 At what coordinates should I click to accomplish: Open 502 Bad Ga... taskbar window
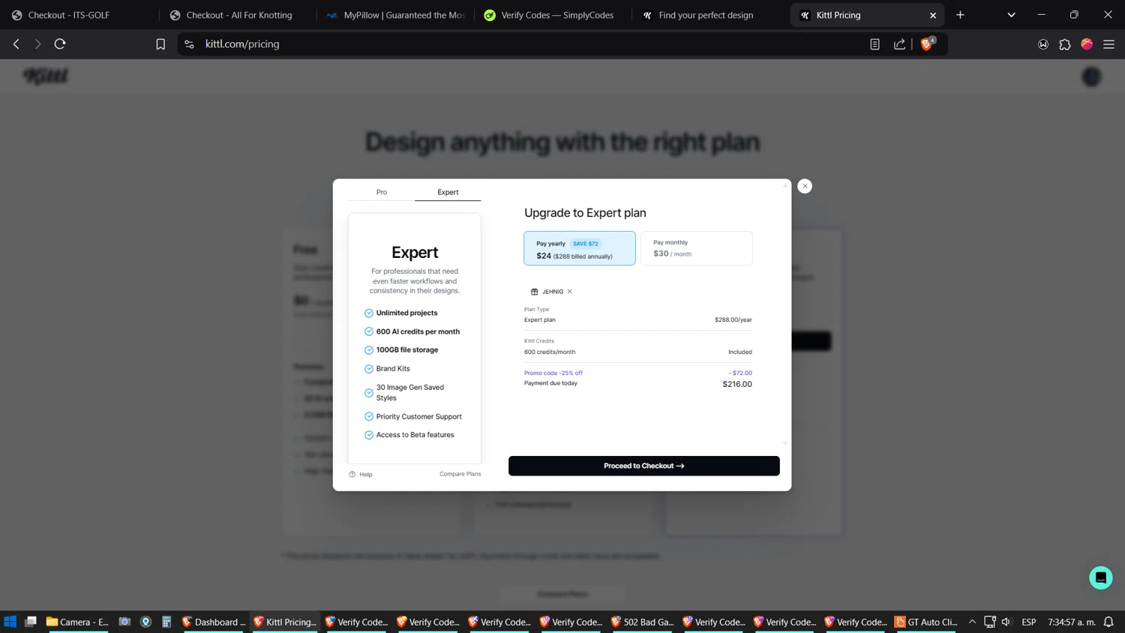[641, 622]
